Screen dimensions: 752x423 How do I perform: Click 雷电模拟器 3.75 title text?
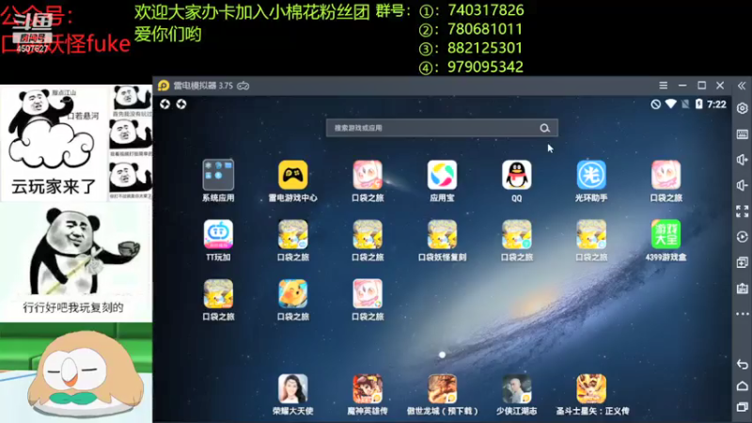point(203,86)
